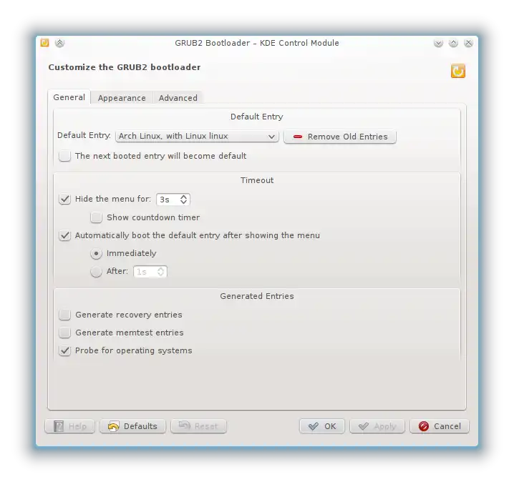
Task: Maximize the GRUB2 Bootloader window
Action: (x=453, y=43)
